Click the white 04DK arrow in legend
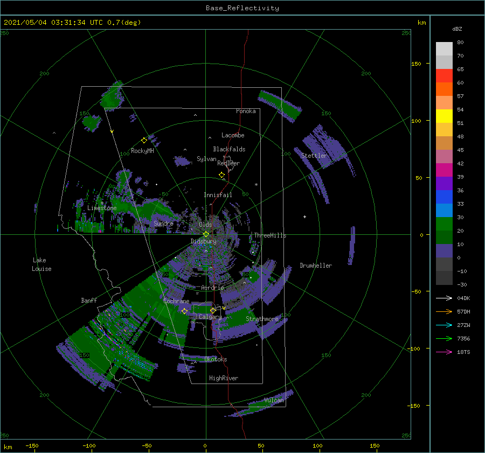 tap(444, 298)
